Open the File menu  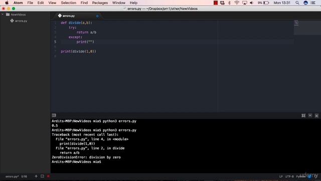30,3
